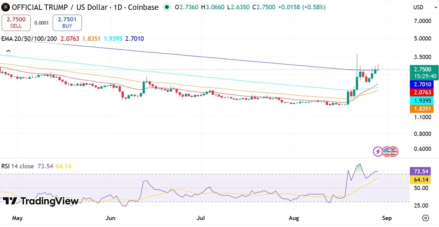
Task: Click the orange 1.8351 EMA axis label
Action: [422, 109]
